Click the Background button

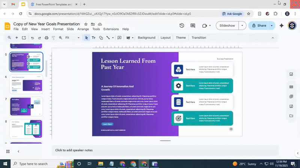(146, 38)
